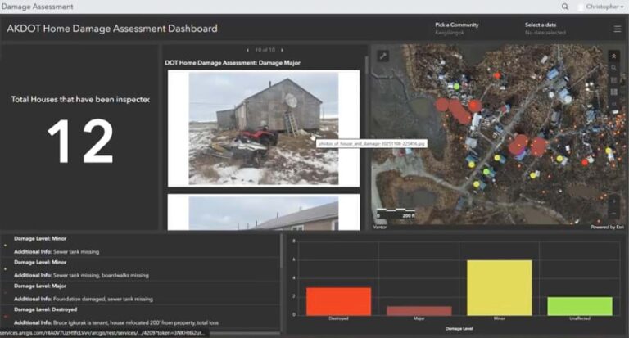
Task: Open the Select a date selector
Action: point(545,29)
